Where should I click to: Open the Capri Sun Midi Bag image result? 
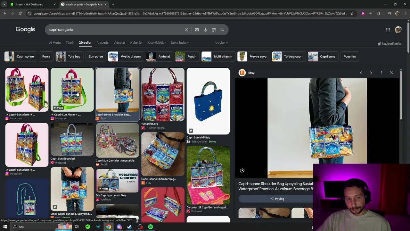point(208,101)
